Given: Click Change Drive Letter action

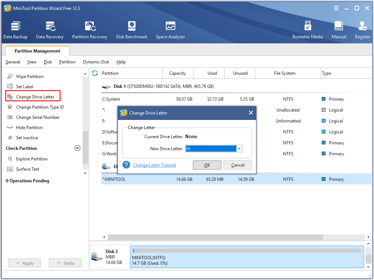Looking at the screenshot, I should (33, 96).
